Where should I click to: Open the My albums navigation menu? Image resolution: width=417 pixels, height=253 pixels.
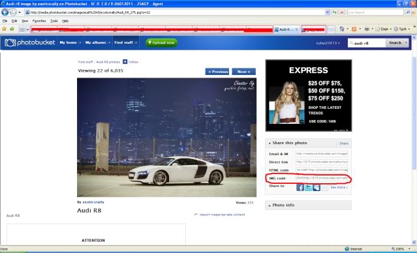[x=98, y=42]
